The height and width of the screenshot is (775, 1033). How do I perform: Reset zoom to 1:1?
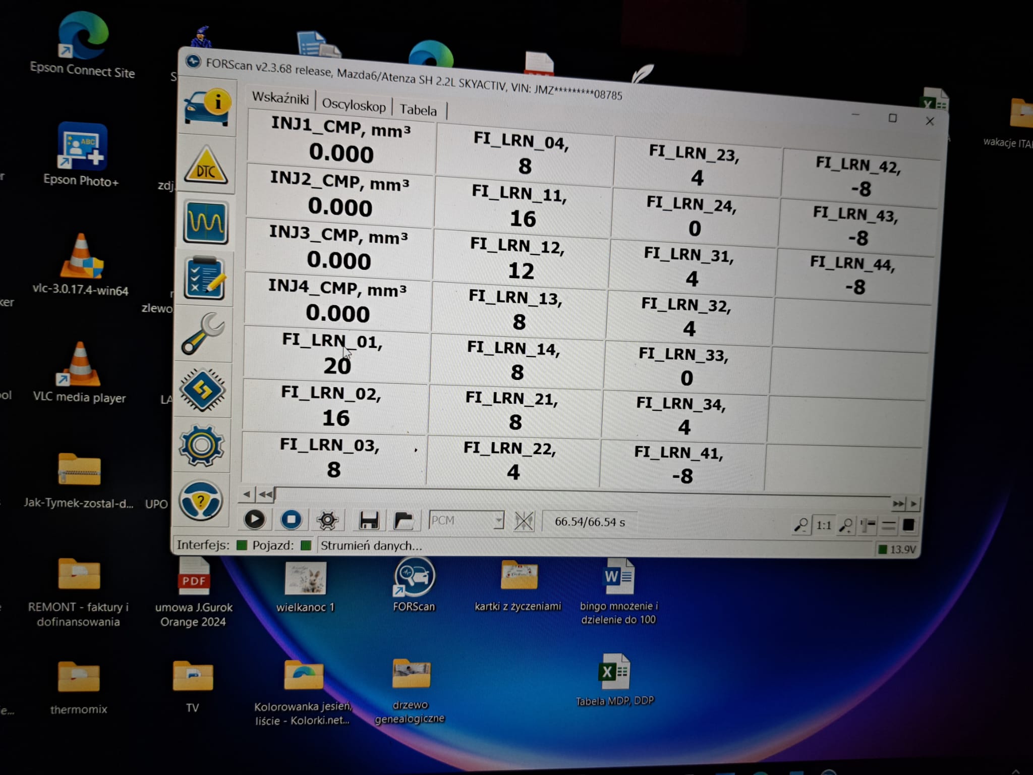point(824,525)
